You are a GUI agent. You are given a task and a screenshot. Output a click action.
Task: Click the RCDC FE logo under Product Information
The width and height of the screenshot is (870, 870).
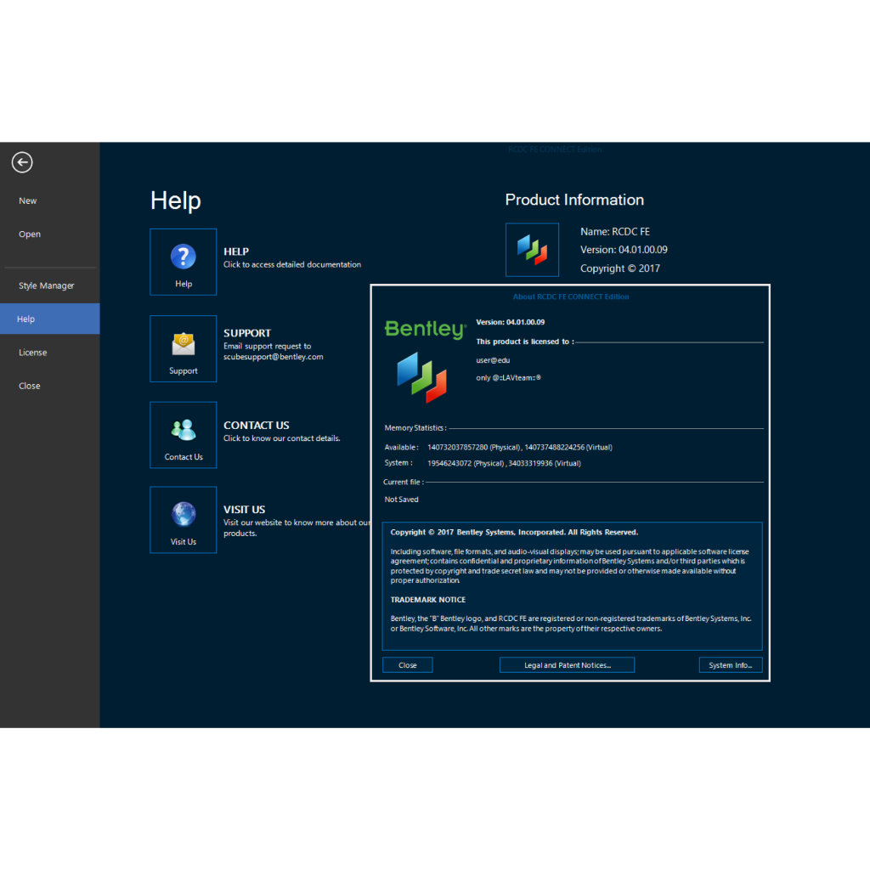click(x=532, y=250)
